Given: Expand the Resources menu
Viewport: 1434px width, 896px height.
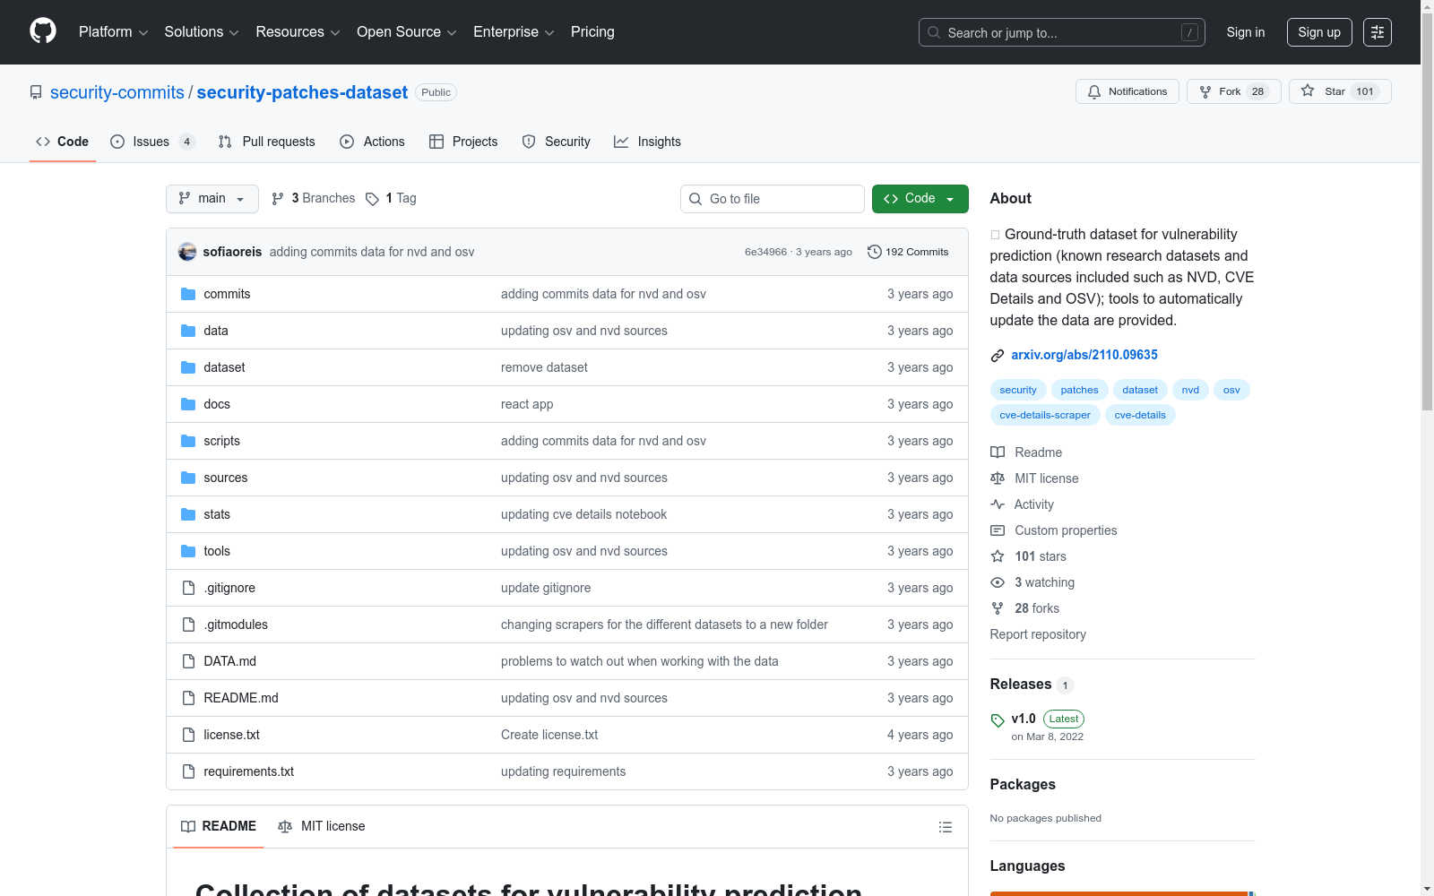Looking at the screenshot, I should point(298,32).
